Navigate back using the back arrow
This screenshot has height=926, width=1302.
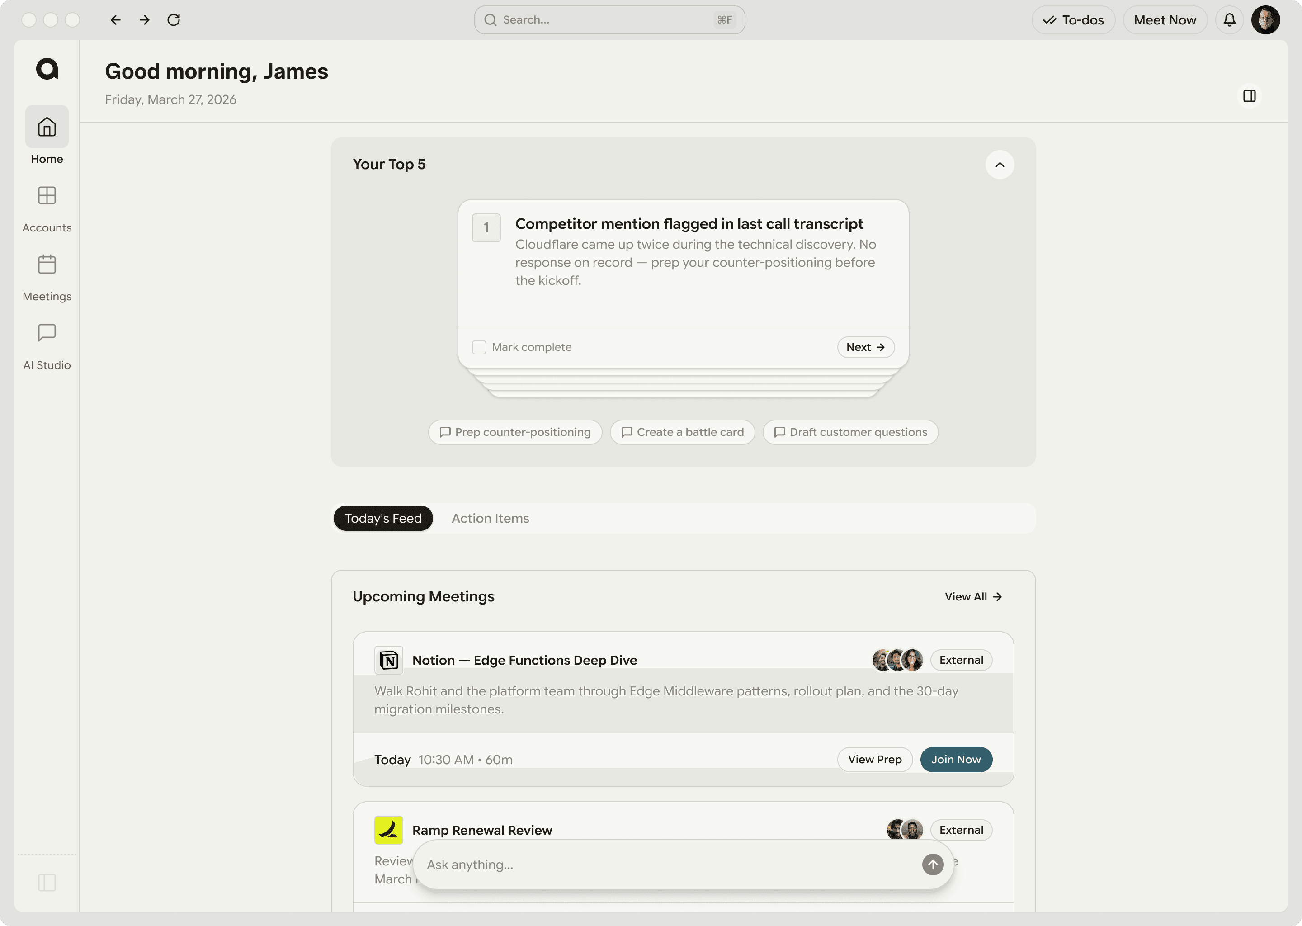(x=115, y=19)
